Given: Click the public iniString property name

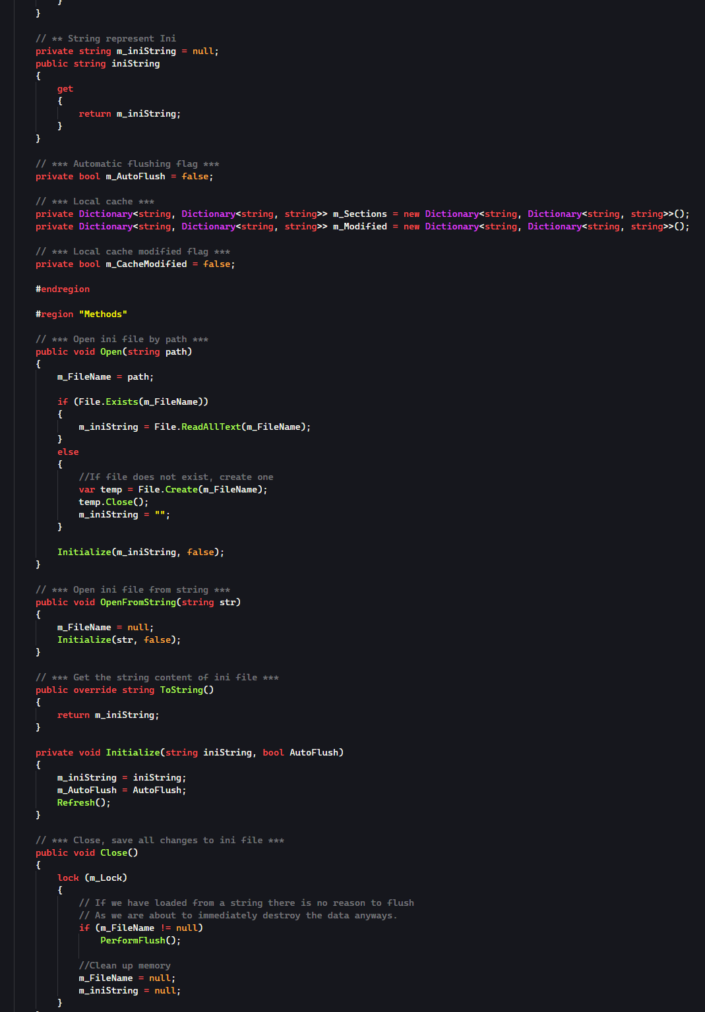Looking at the screenshot, I should pos(135,64).
